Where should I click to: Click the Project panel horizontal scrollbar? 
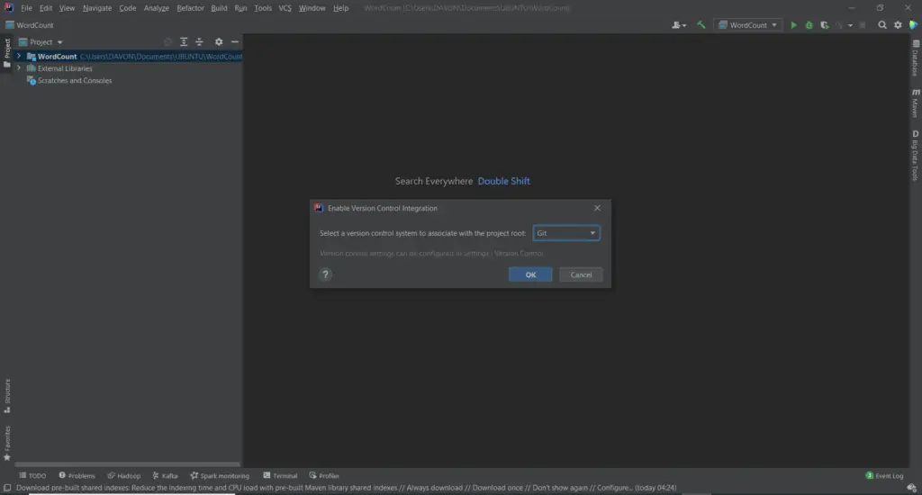127,464
